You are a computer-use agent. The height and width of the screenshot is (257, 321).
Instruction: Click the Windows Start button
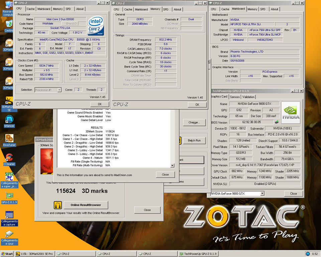(7, 254)
